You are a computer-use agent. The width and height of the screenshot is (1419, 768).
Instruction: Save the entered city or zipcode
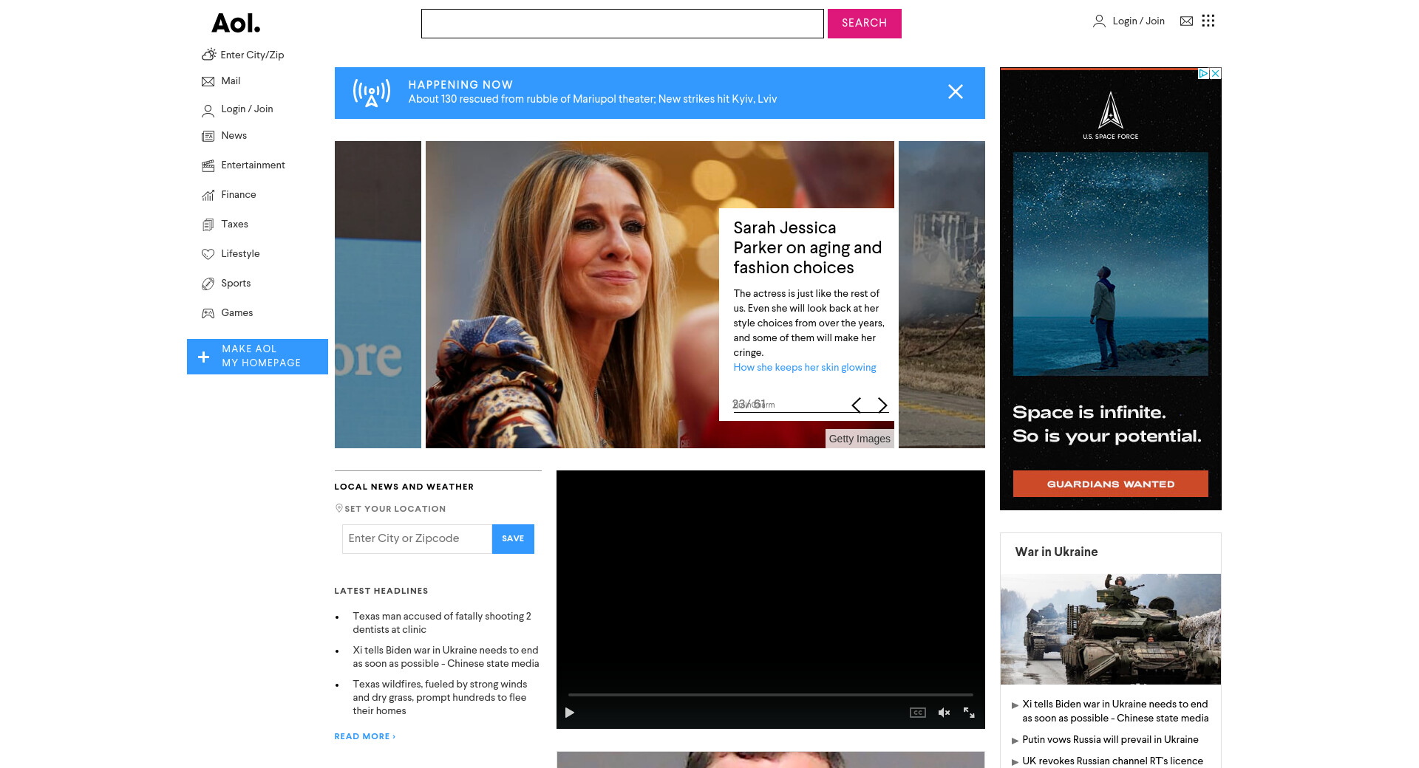click(513, 539)
